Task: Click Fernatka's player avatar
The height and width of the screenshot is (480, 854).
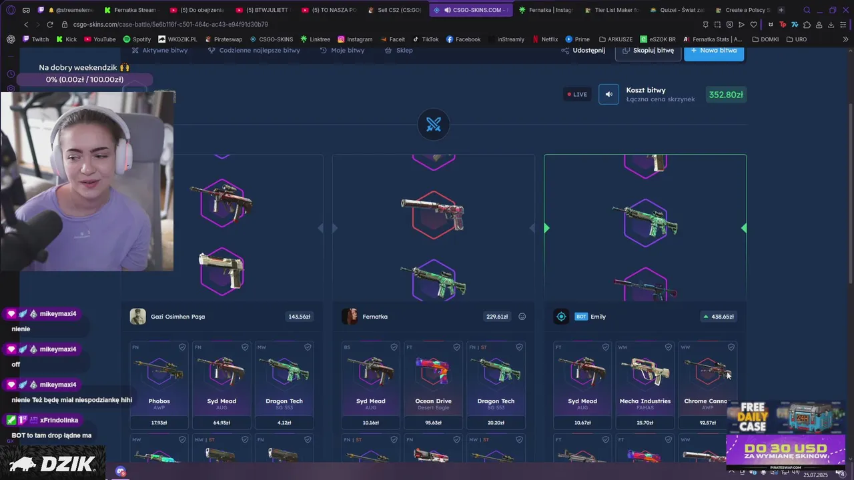Action: [x=350, y=317]
